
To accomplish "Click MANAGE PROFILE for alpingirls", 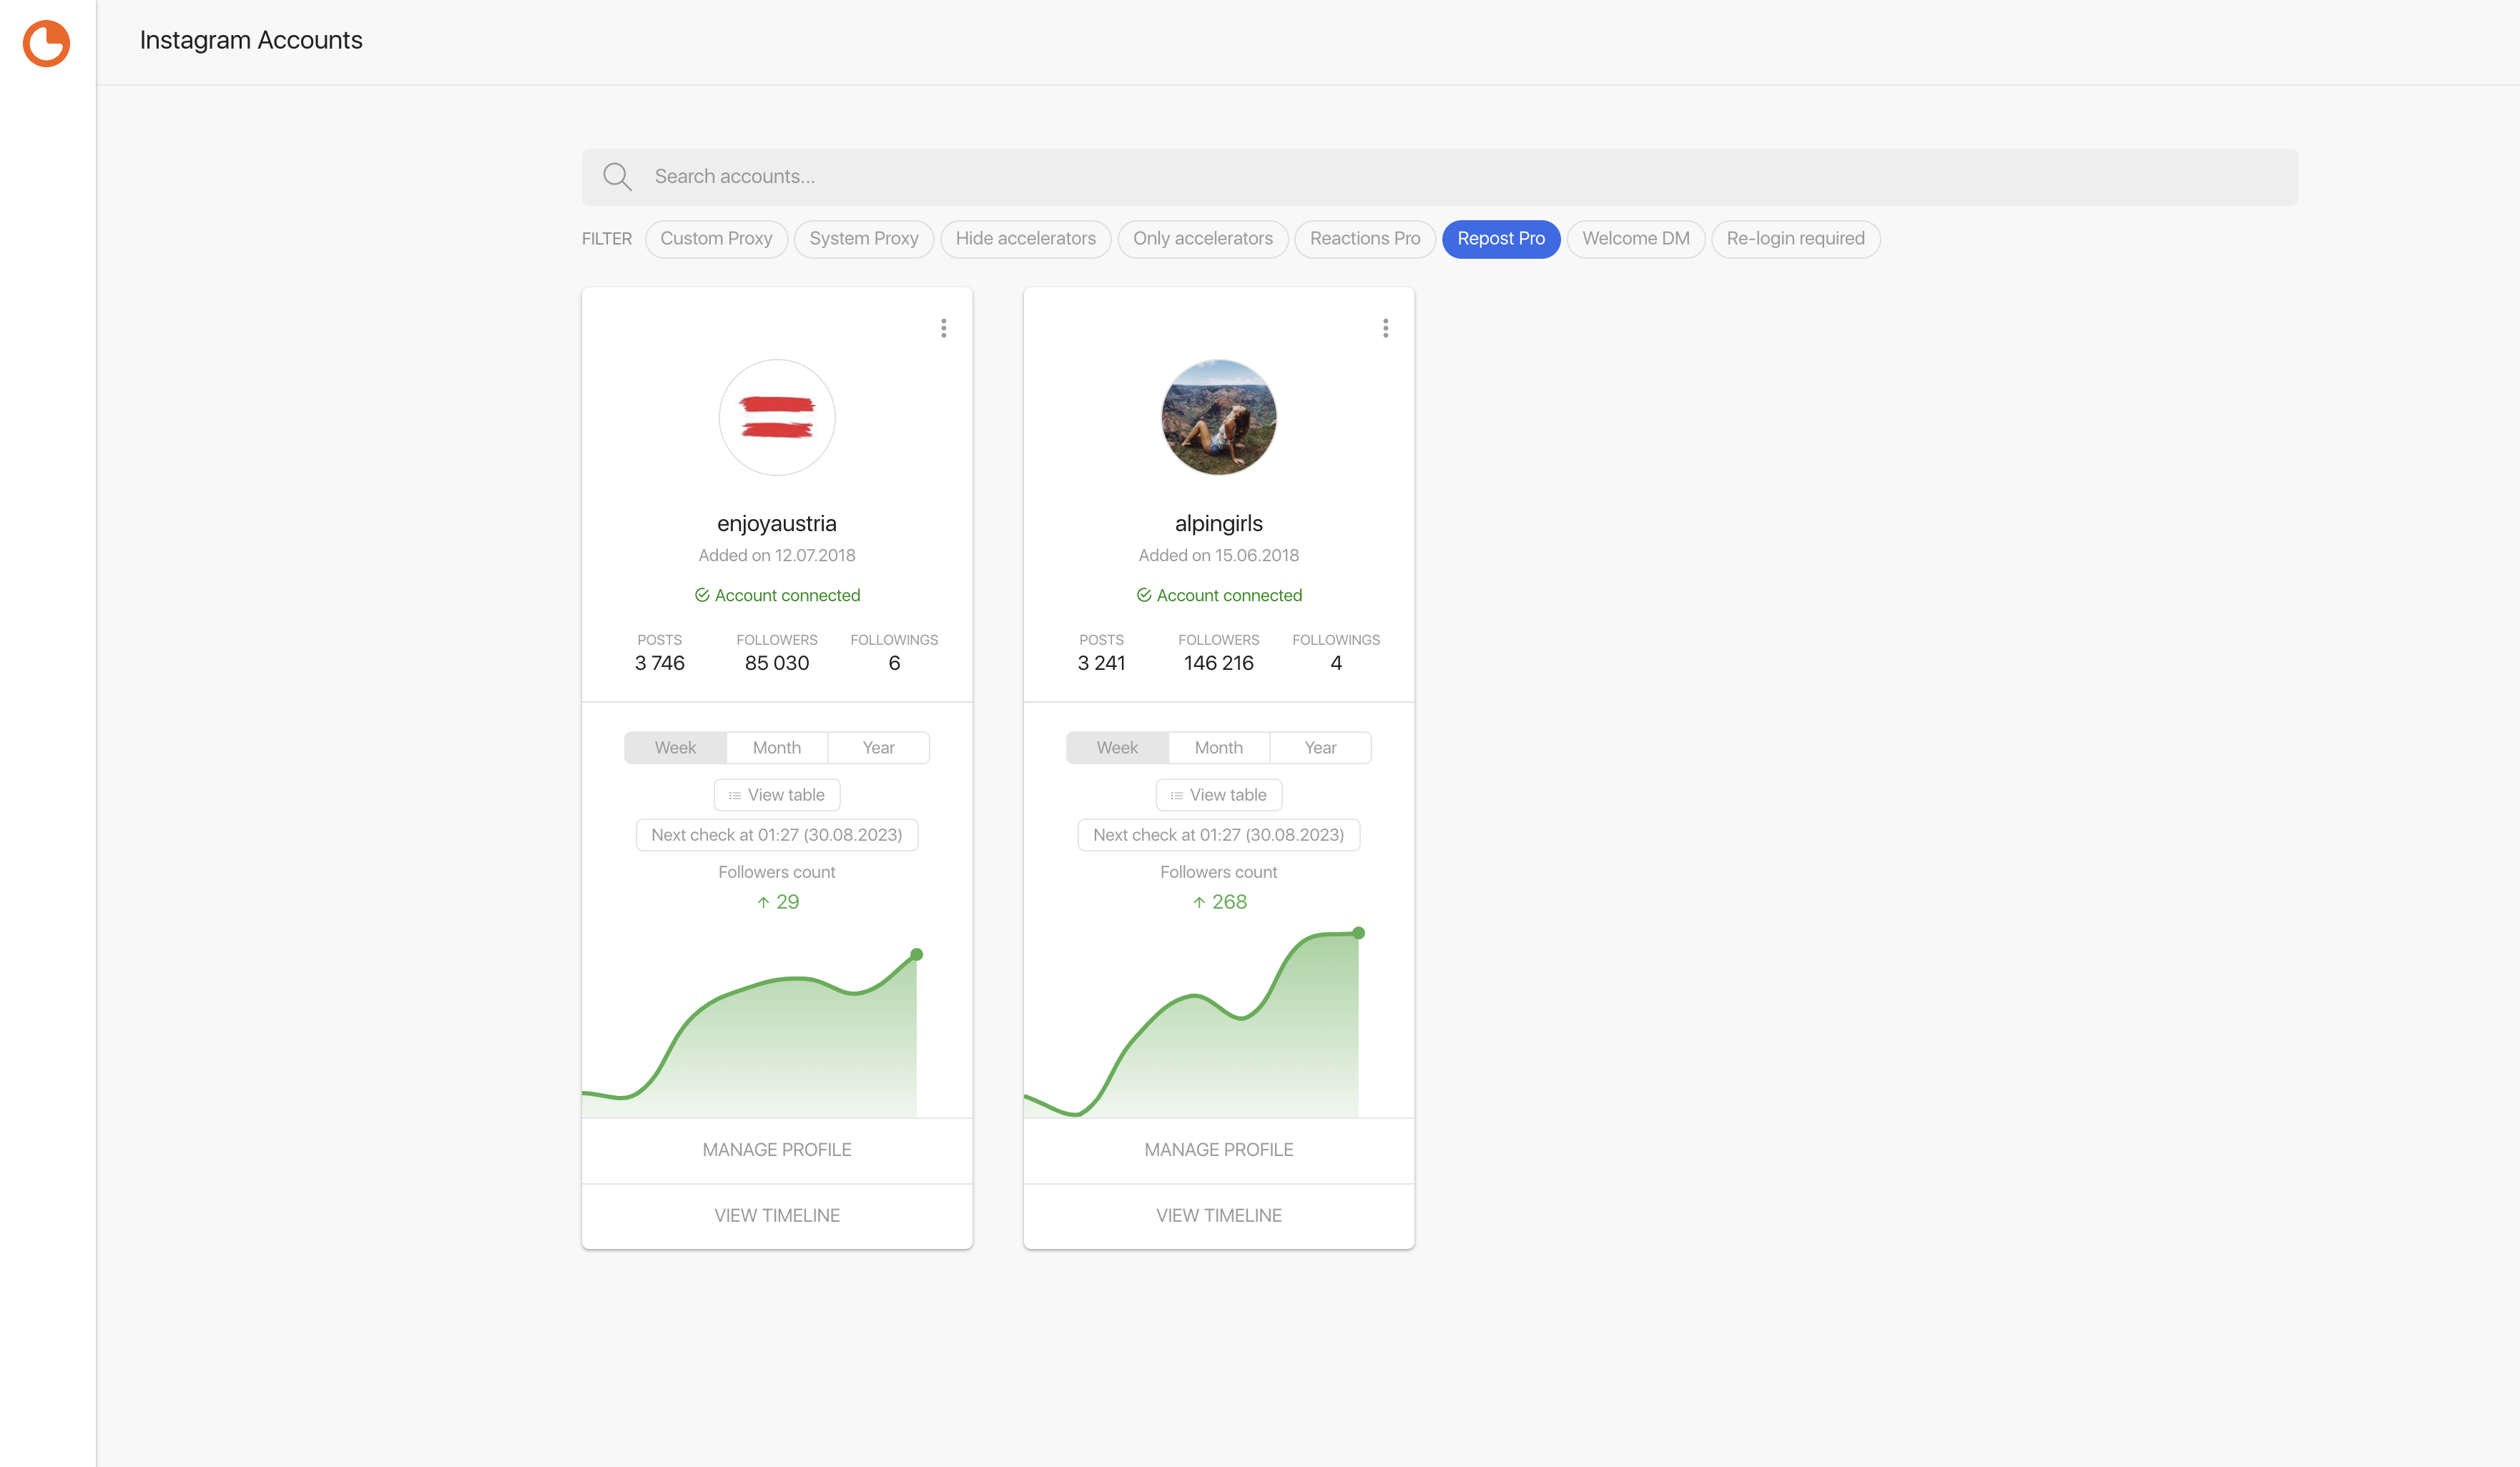I will point(1218,1150).
